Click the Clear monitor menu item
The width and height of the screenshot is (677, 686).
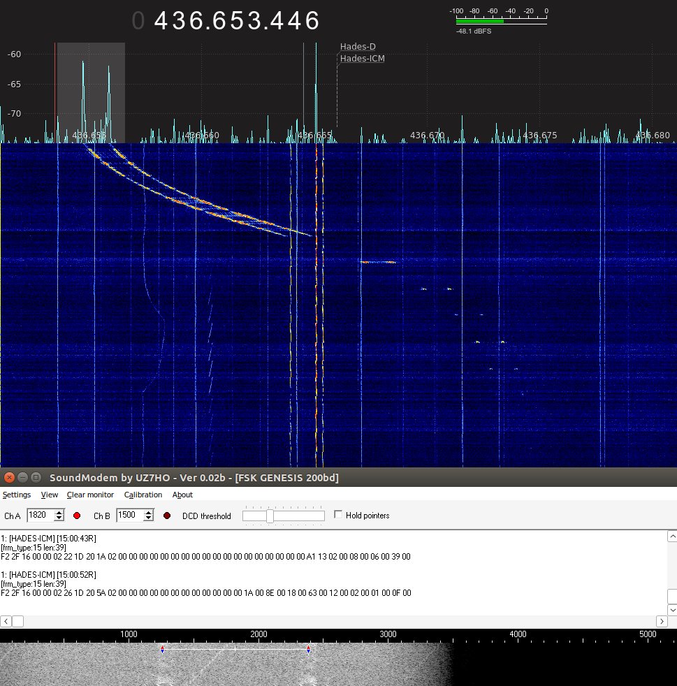pyautogui.click(x=90, y=495)
